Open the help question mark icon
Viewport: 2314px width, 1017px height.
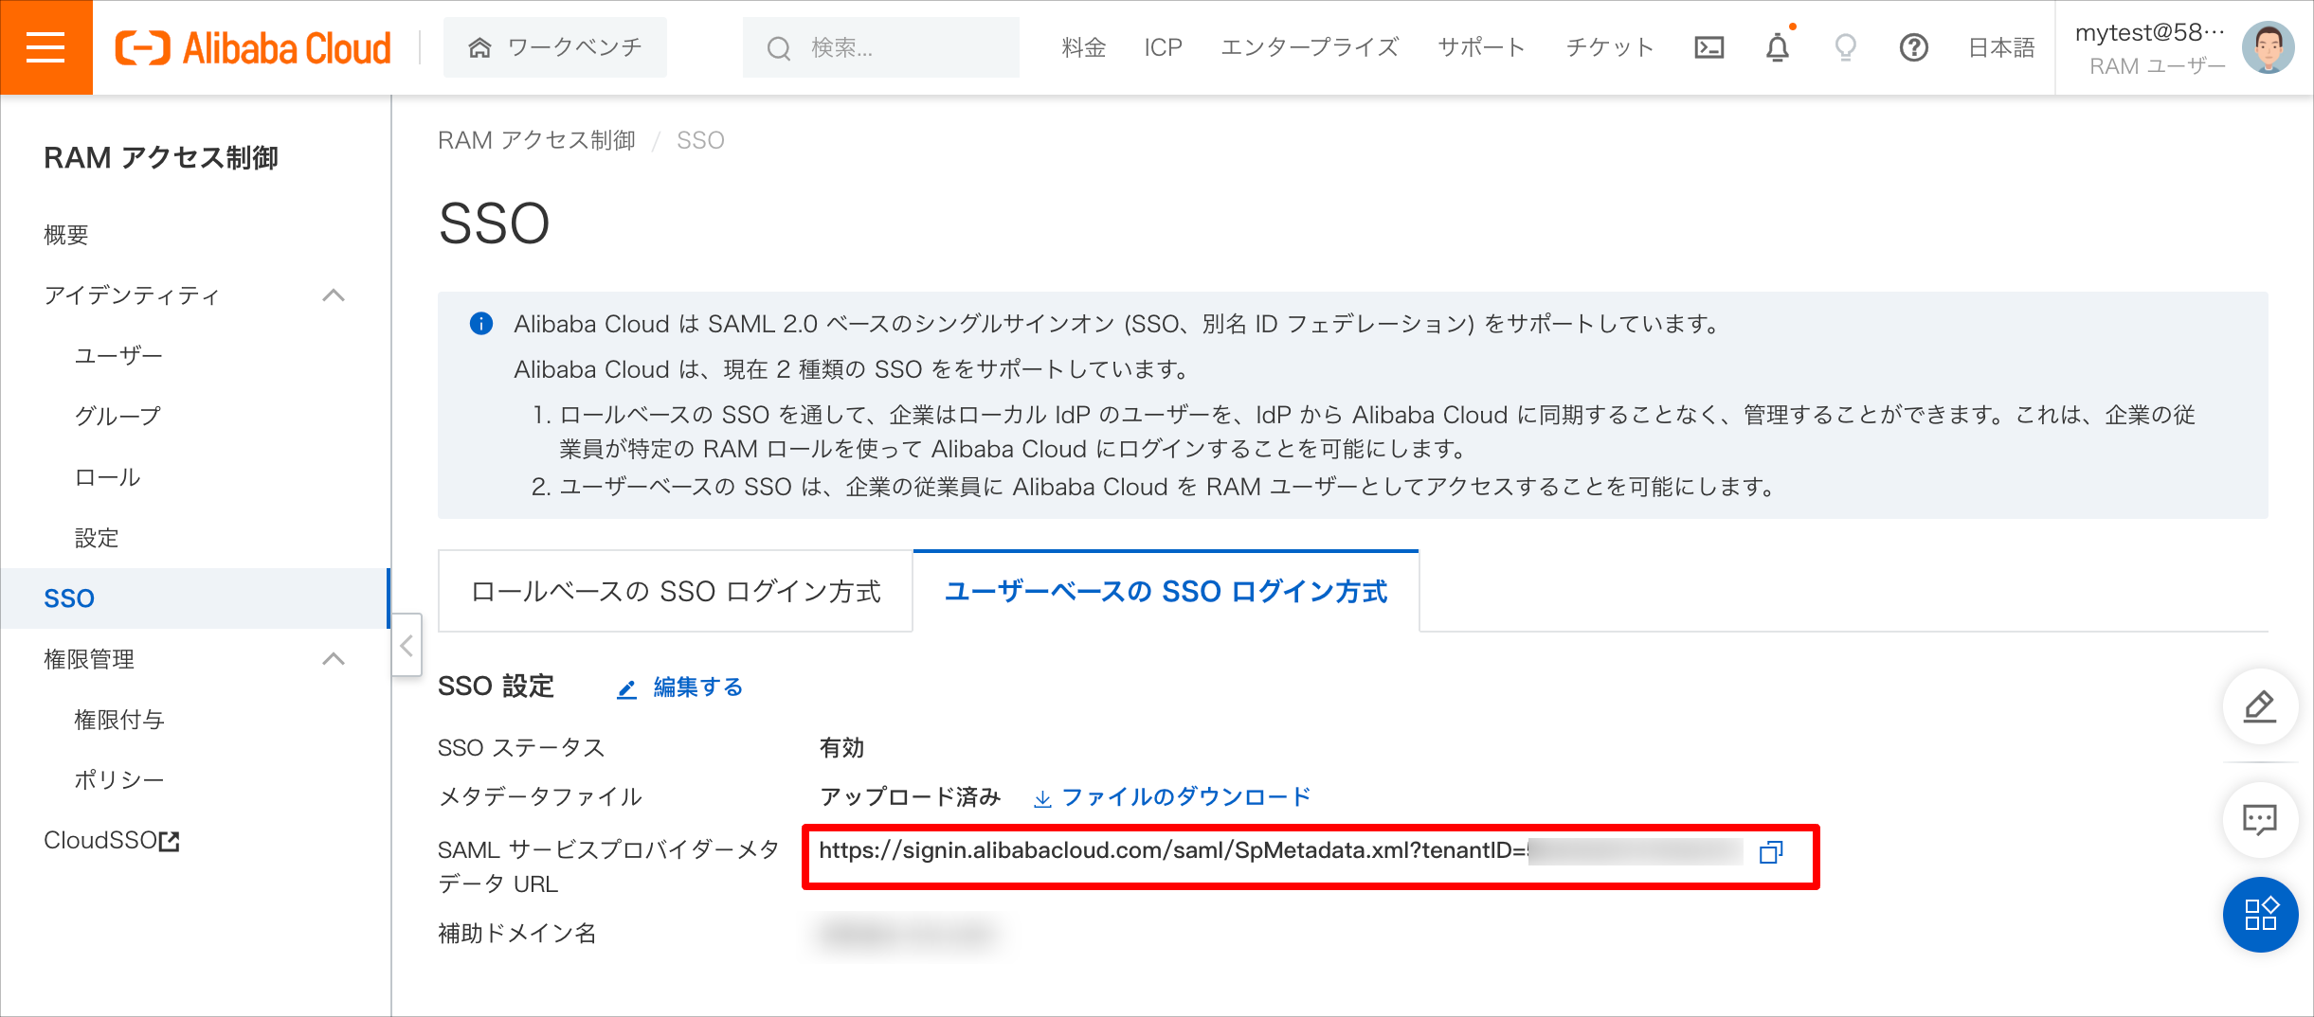[x=1914, y=47]
